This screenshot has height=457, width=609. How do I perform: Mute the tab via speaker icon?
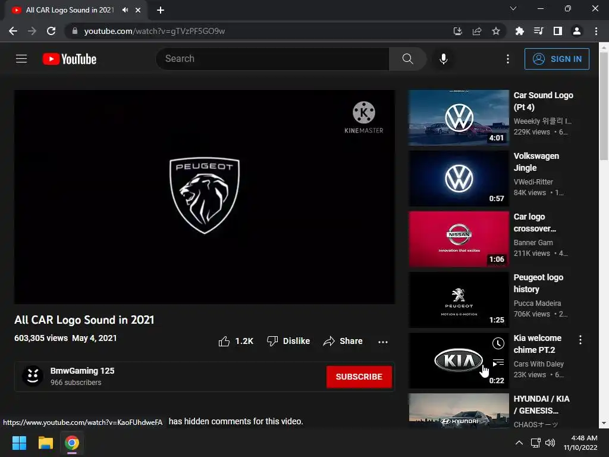(x=125, y=10)
